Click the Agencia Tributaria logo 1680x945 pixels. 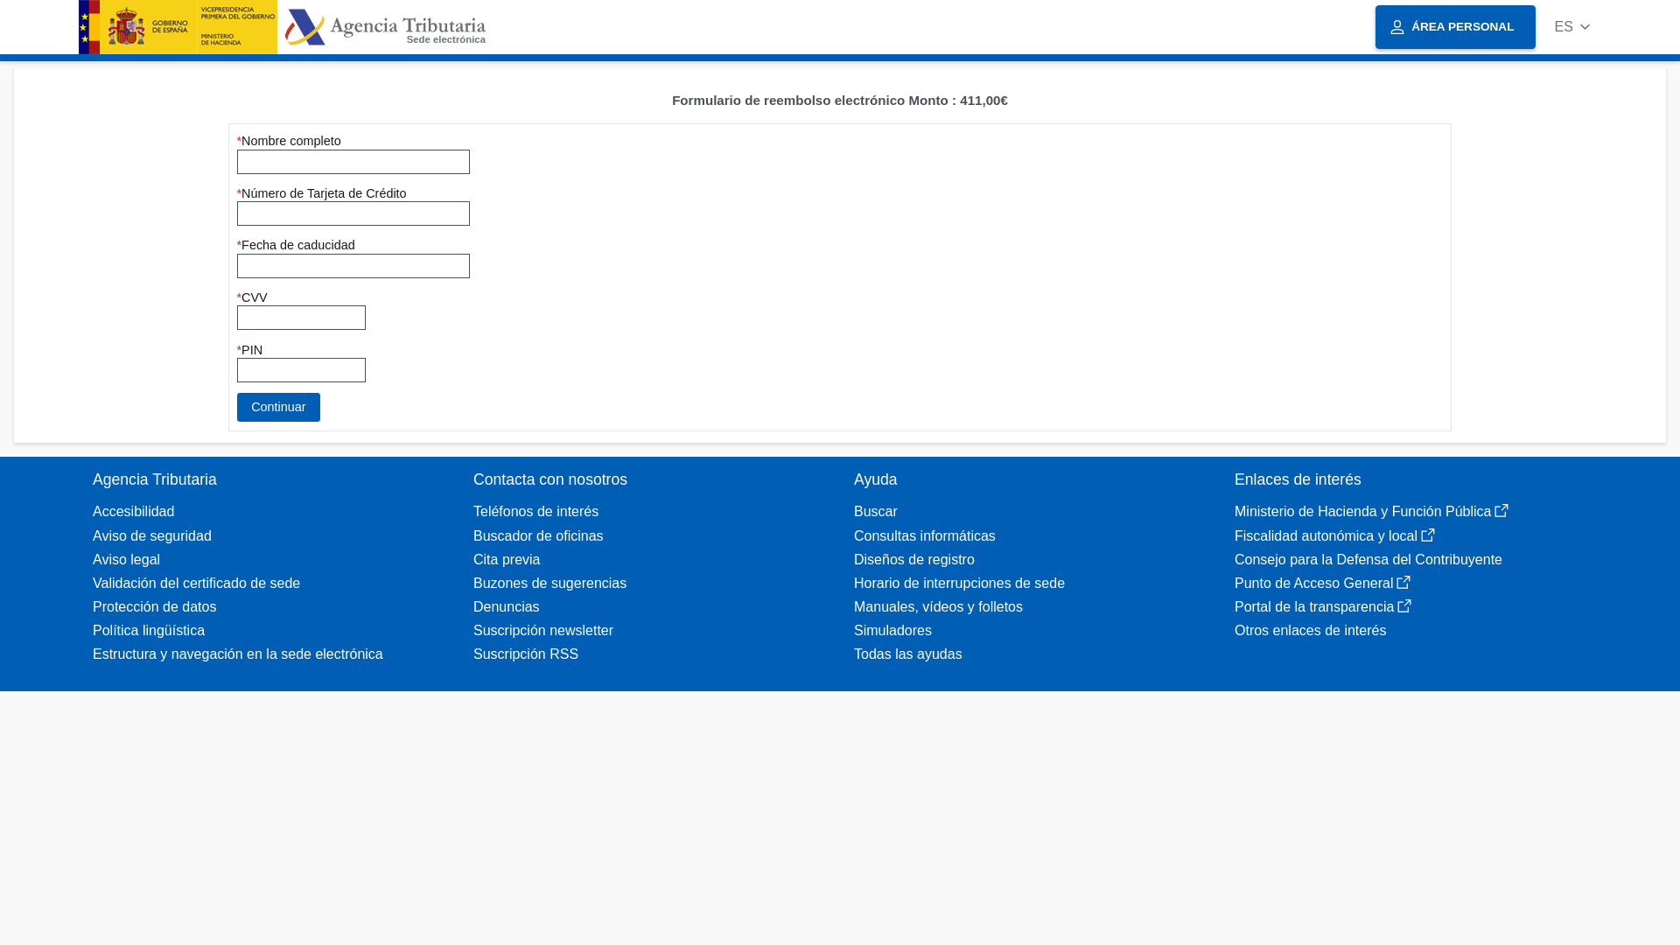[x=385, y=27]
